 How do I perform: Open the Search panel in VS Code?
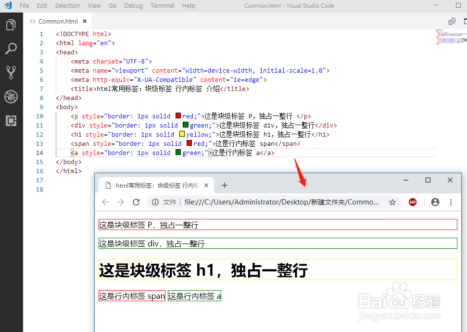11,49
